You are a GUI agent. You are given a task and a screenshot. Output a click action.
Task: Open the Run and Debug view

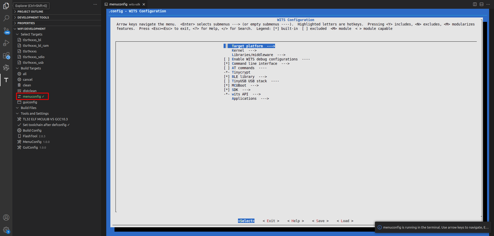pos(6,43)
